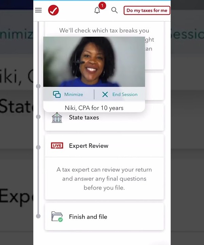Select End Session text
This screenshot has width=204, height=245.
[125, 94]
